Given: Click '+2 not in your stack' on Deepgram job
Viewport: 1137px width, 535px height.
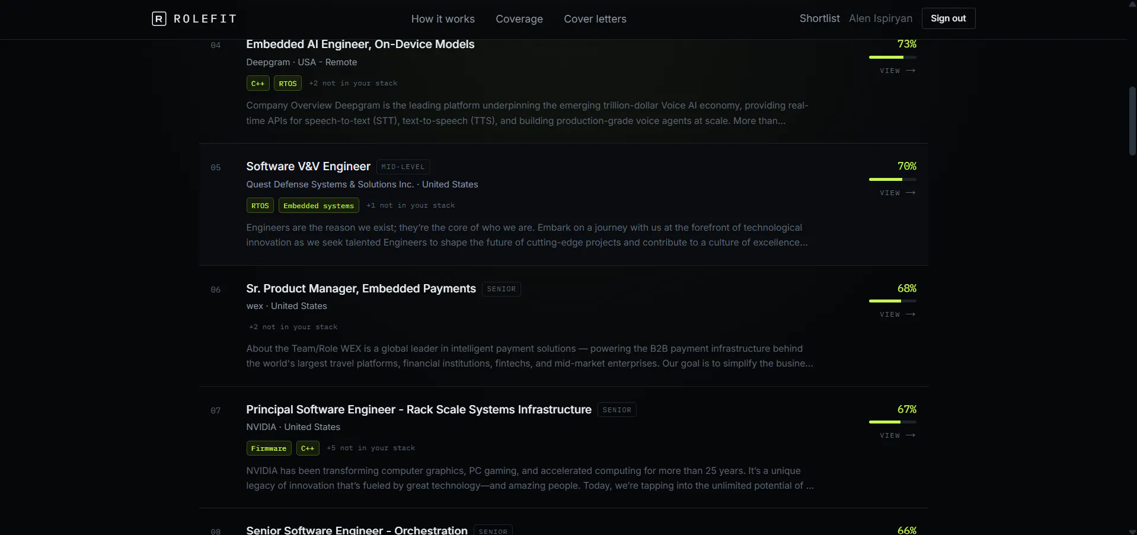Looking at the screenshot, I should tap(353, 84).
